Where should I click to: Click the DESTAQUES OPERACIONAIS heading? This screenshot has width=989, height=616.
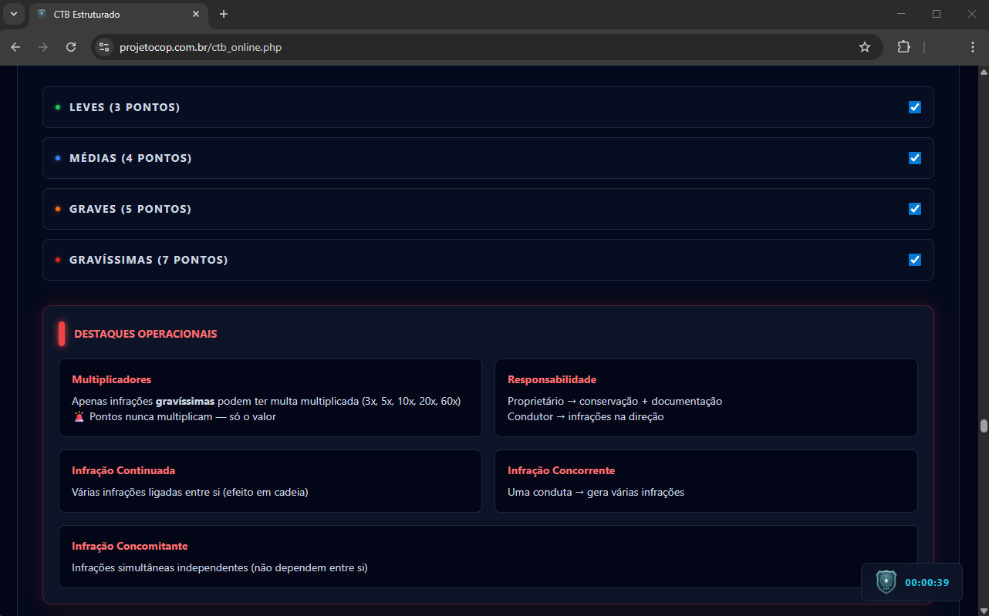point(145,334)
